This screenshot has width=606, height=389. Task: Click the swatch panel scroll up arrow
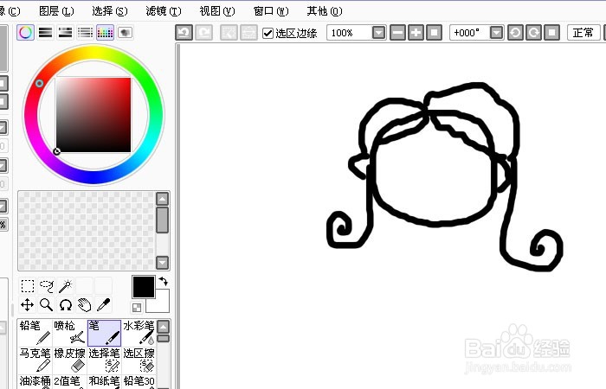[x=163, y=199]
